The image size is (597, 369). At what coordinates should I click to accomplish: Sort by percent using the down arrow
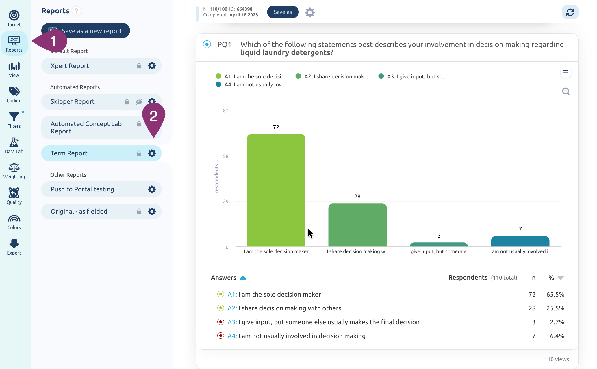click(561, 278)
